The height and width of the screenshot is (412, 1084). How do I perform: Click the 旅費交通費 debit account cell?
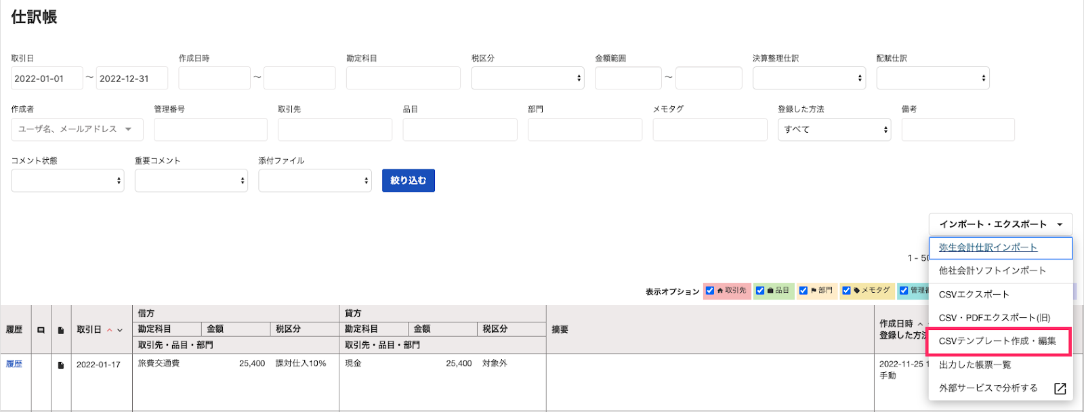(x=159, y=364)
